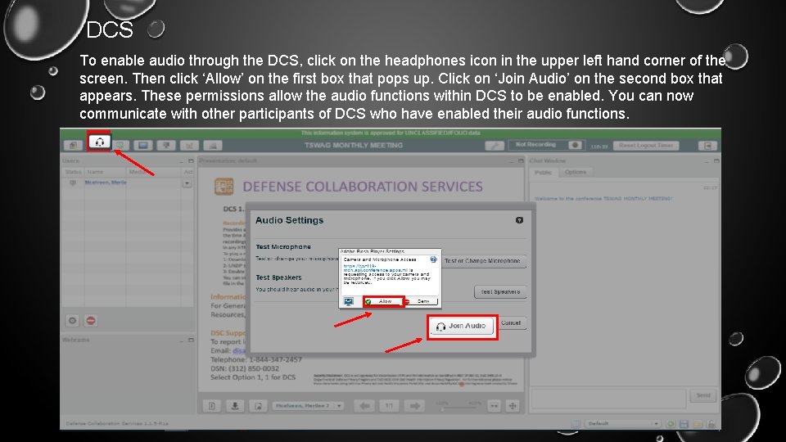Click the headphones audio icon in the toolbar
The height and width of the screenshot is (442, 786).
[99, 142]
